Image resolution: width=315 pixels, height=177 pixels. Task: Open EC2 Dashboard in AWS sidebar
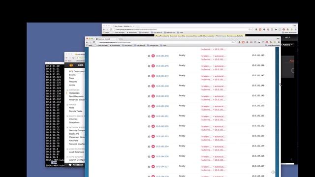(77, 71)
